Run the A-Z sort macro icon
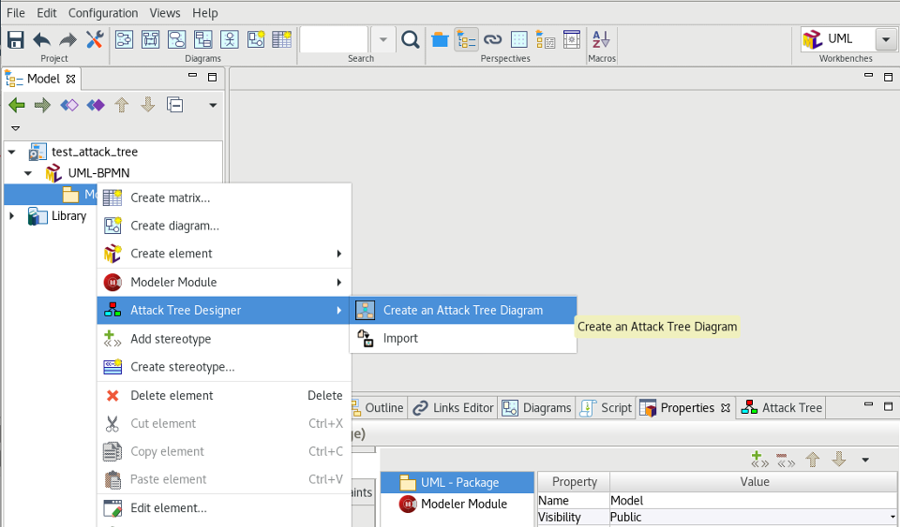 602,39
